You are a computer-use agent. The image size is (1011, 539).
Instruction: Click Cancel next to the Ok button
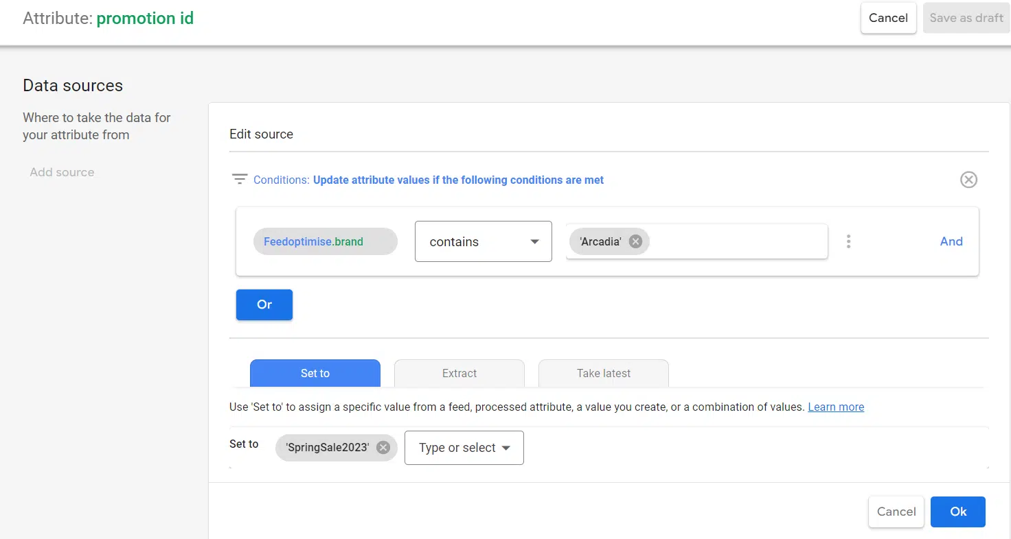896,512
